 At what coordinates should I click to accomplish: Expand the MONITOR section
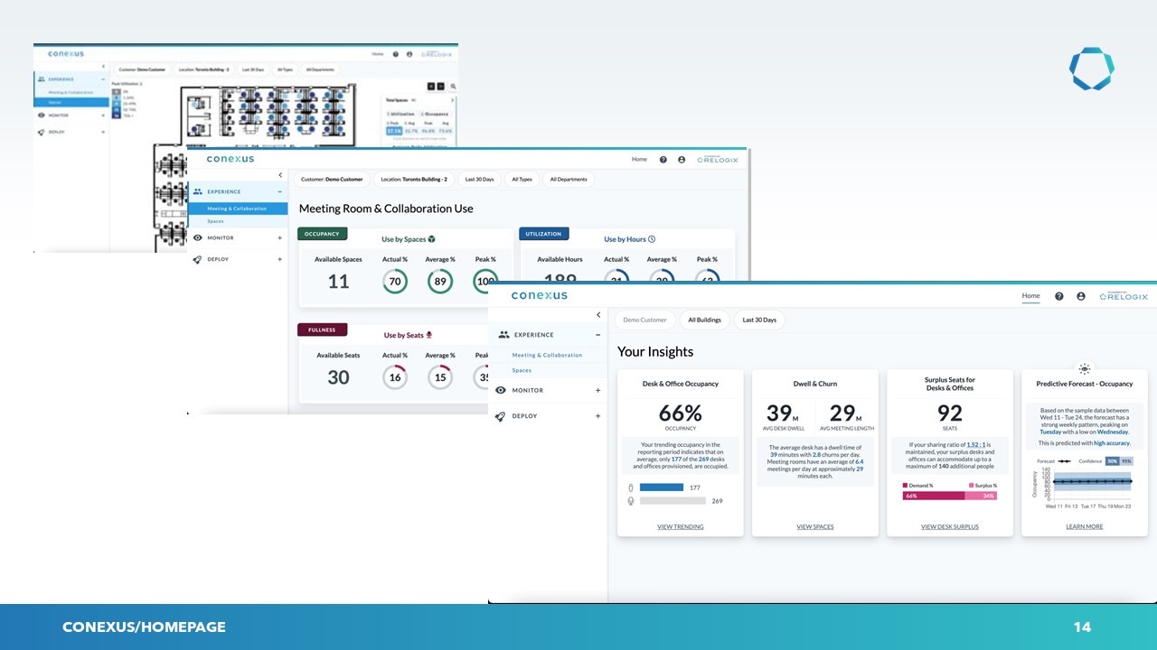(x=597, y=390)
